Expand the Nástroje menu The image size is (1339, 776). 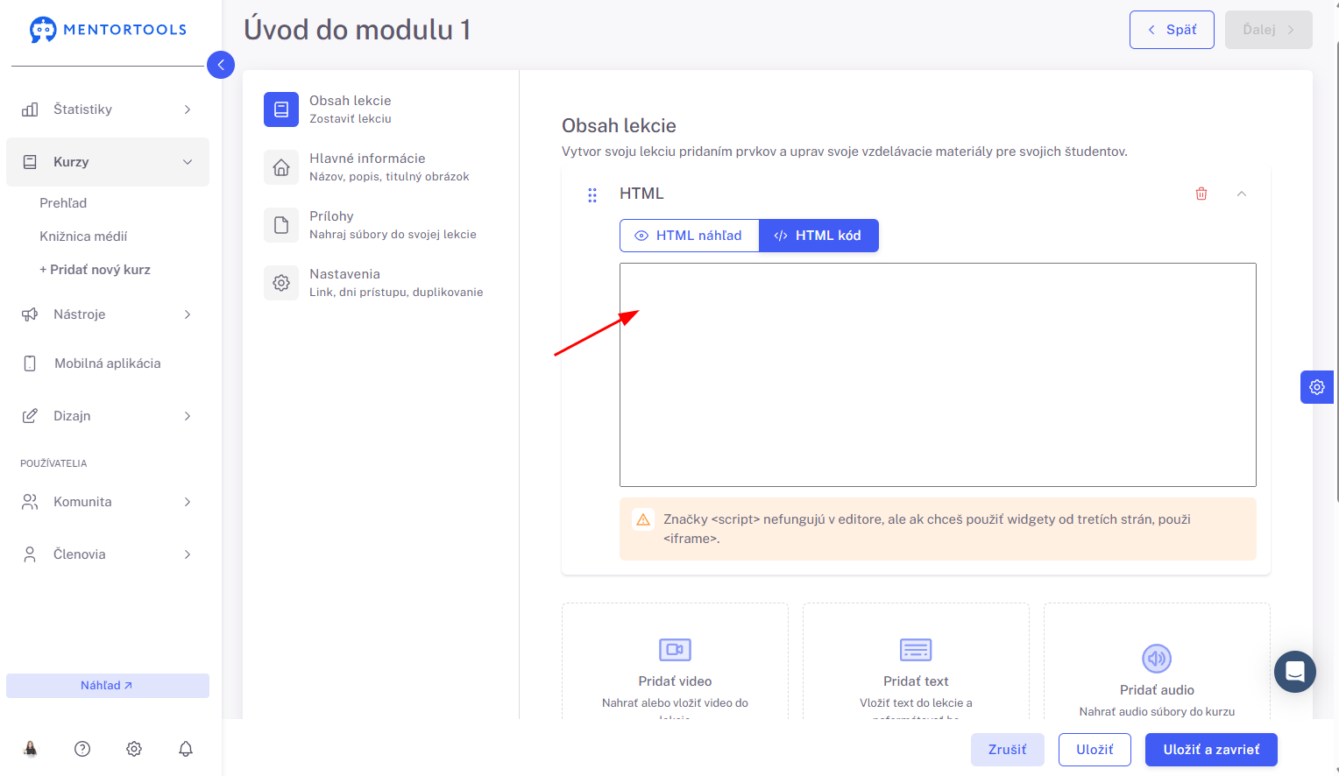click(108, 314)
